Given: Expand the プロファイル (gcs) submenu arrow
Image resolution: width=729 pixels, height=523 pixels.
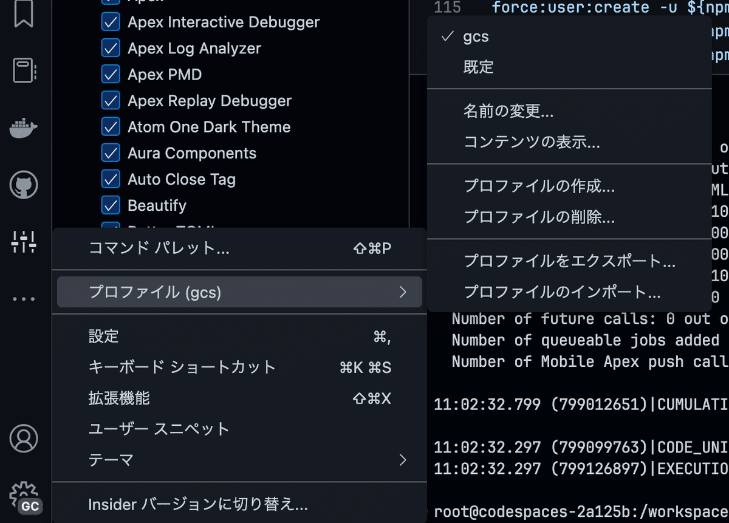Looking at the screenshot, I should pyautogui.click(x=403, y=292).
